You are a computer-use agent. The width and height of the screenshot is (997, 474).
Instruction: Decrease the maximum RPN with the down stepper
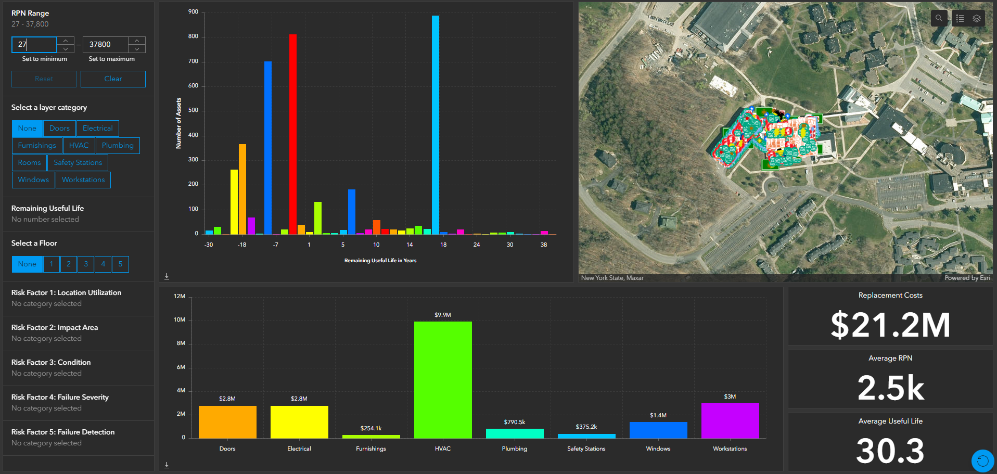[136, 48]
